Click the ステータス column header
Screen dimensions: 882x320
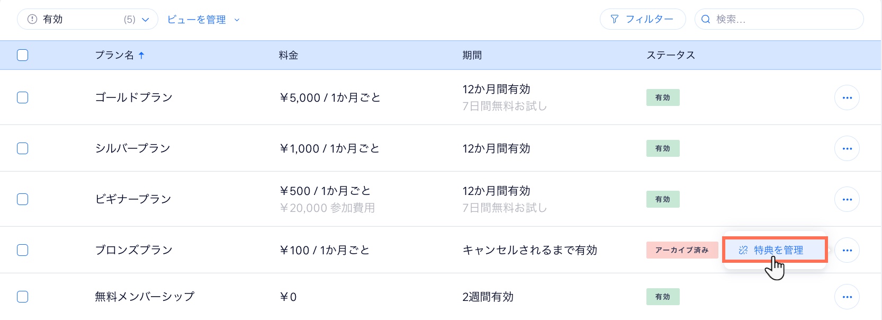click(x=670, y=55)
